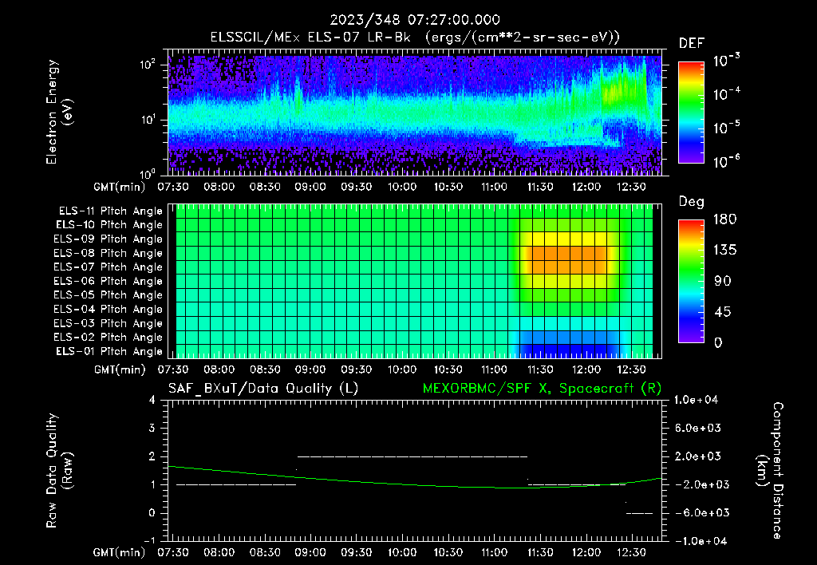Click 12:00 time tick under the spectrogram
This screenshot has width=817, height=565.
[586, 187]
